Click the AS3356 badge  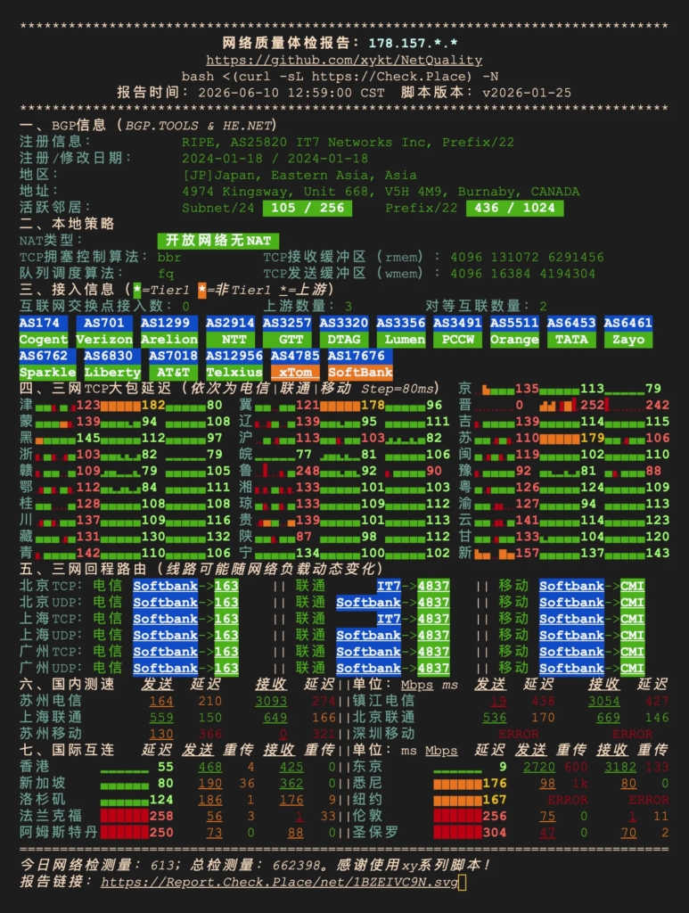[401, 323]
